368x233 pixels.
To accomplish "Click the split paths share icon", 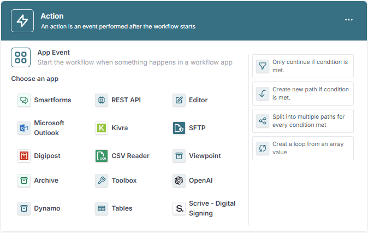I will coord(263,121).
